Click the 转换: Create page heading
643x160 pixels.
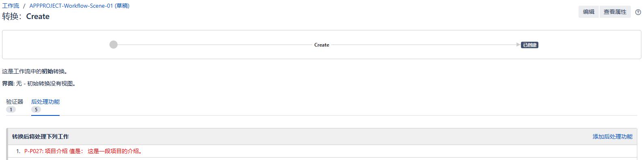(26, 17)
